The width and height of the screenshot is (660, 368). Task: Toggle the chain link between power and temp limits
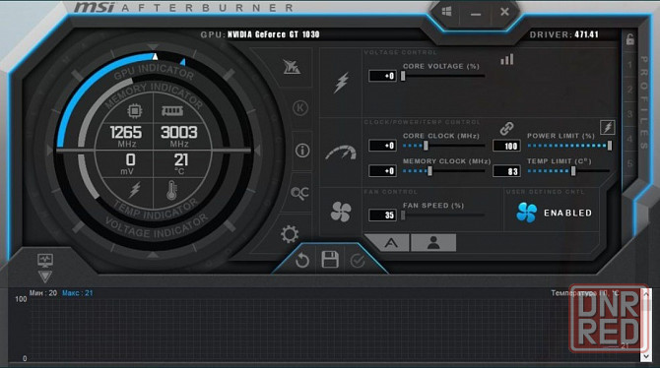point(506,128)
